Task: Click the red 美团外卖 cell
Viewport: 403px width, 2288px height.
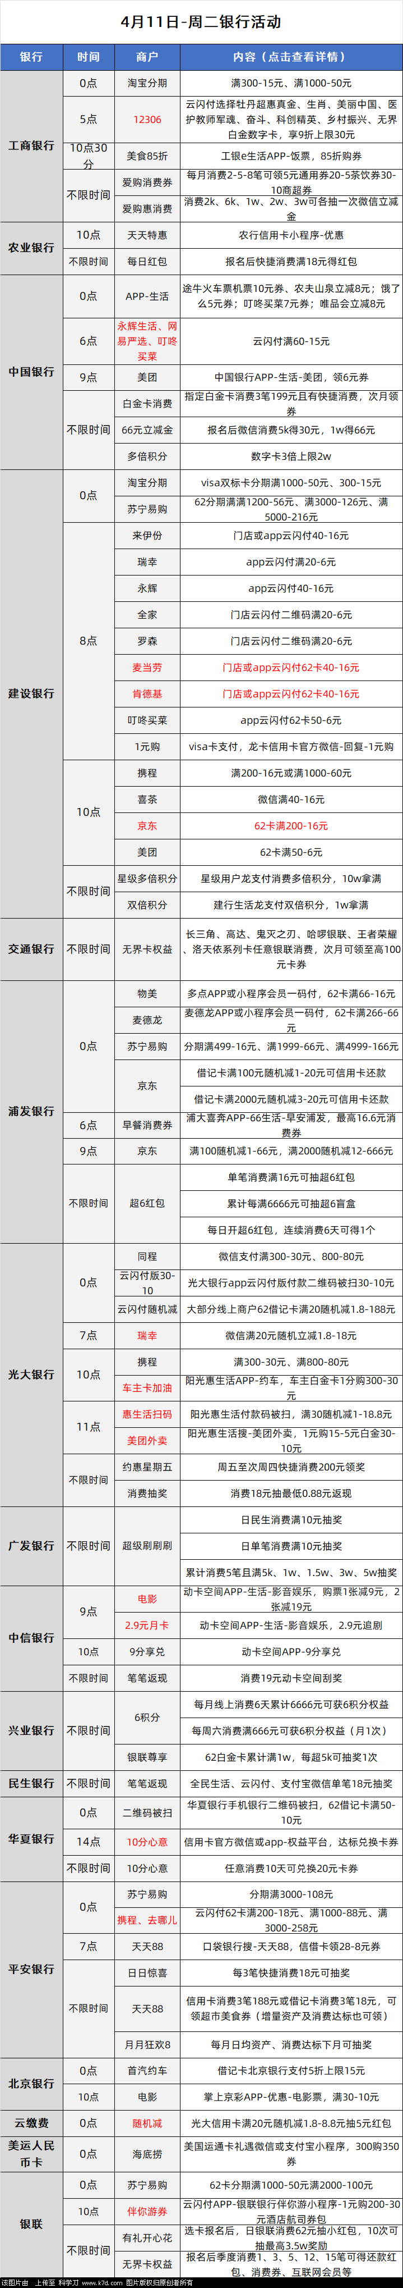Action: coord(147,1441)
